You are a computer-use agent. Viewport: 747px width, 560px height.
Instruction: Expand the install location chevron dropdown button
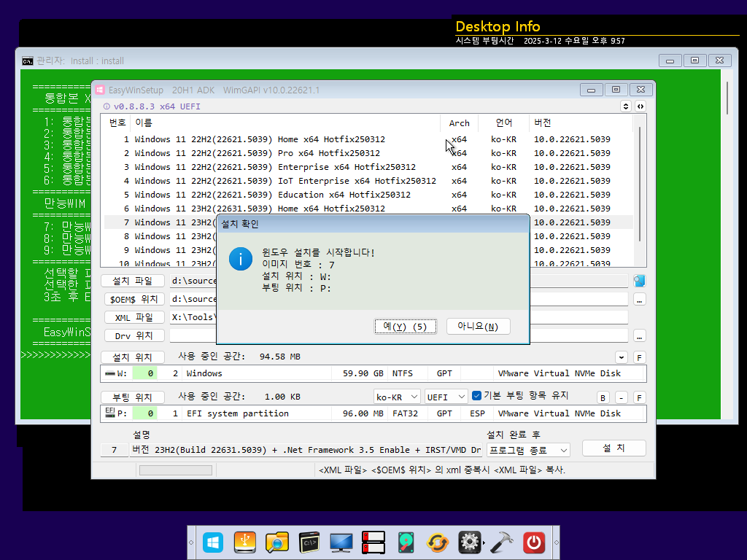(x=622, y=357)
